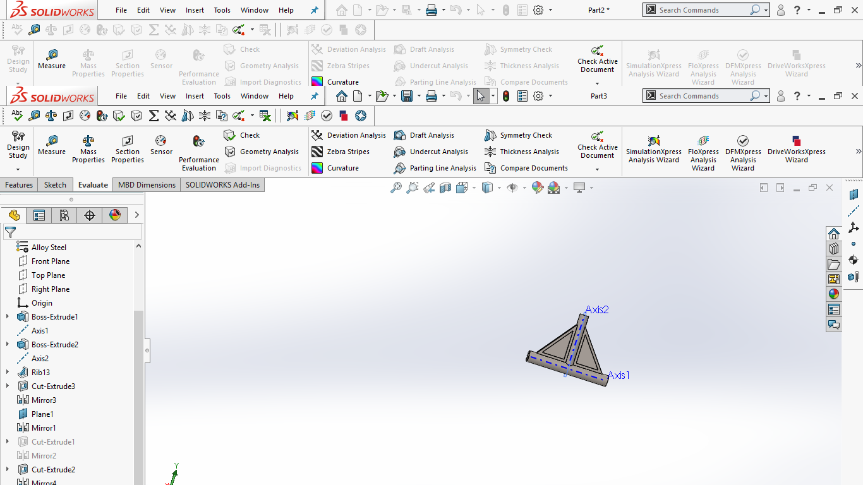Open the Design Library task pane tab
Image resolution: width=863 pixels, height=485 pixels.
click(834, 249)
